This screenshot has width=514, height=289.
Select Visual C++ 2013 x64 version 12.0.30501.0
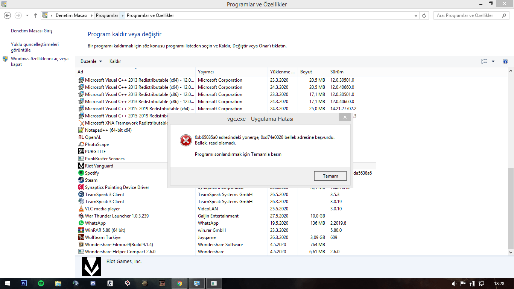pos(226,80)
